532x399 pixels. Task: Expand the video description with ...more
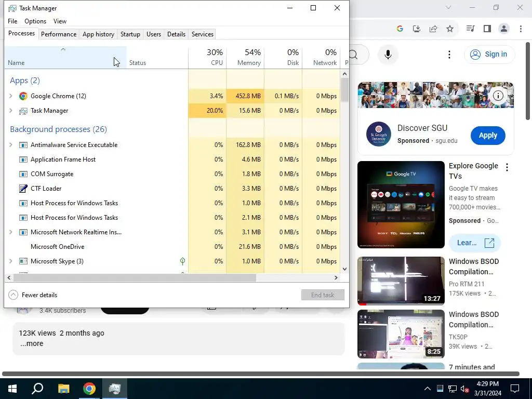point(32,343)
